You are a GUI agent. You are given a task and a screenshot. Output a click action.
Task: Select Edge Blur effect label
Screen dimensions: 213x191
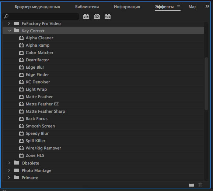pyautogui.click(x=35, y=67)
